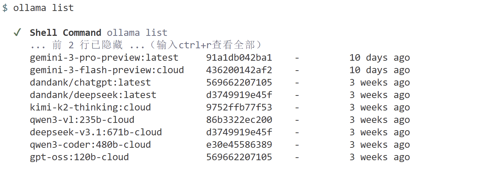Click the top 'ollama list' prompt command
This screenshot has width=497, height=188.
[43, 8]
